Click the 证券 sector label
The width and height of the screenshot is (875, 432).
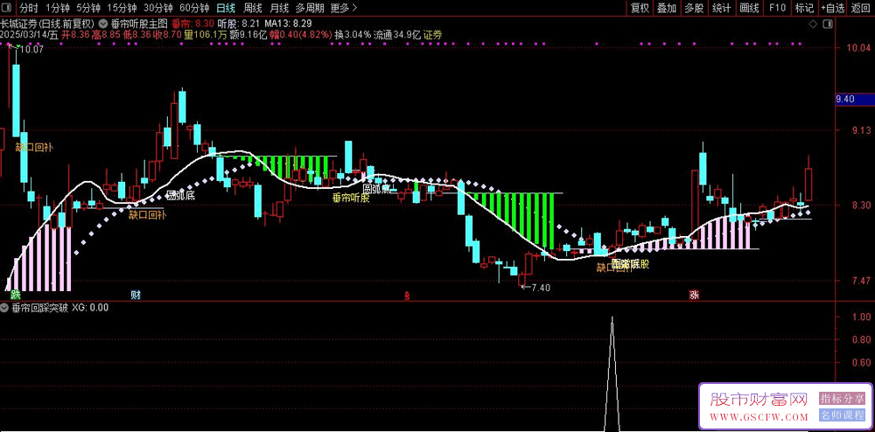pos(432,35)
